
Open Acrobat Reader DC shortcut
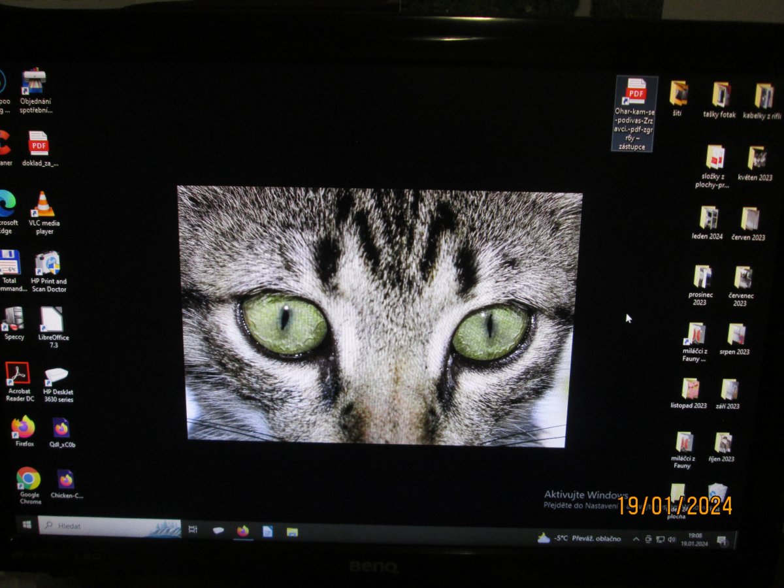point(18,374)
